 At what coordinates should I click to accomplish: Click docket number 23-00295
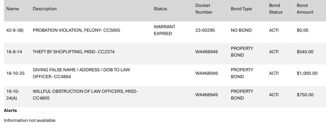205,30
